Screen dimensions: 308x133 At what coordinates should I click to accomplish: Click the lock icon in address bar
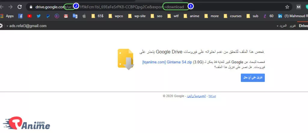31,7
